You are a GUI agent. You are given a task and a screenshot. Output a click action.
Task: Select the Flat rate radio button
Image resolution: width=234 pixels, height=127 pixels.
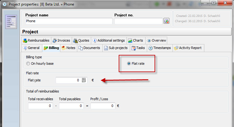pos(129,63)
